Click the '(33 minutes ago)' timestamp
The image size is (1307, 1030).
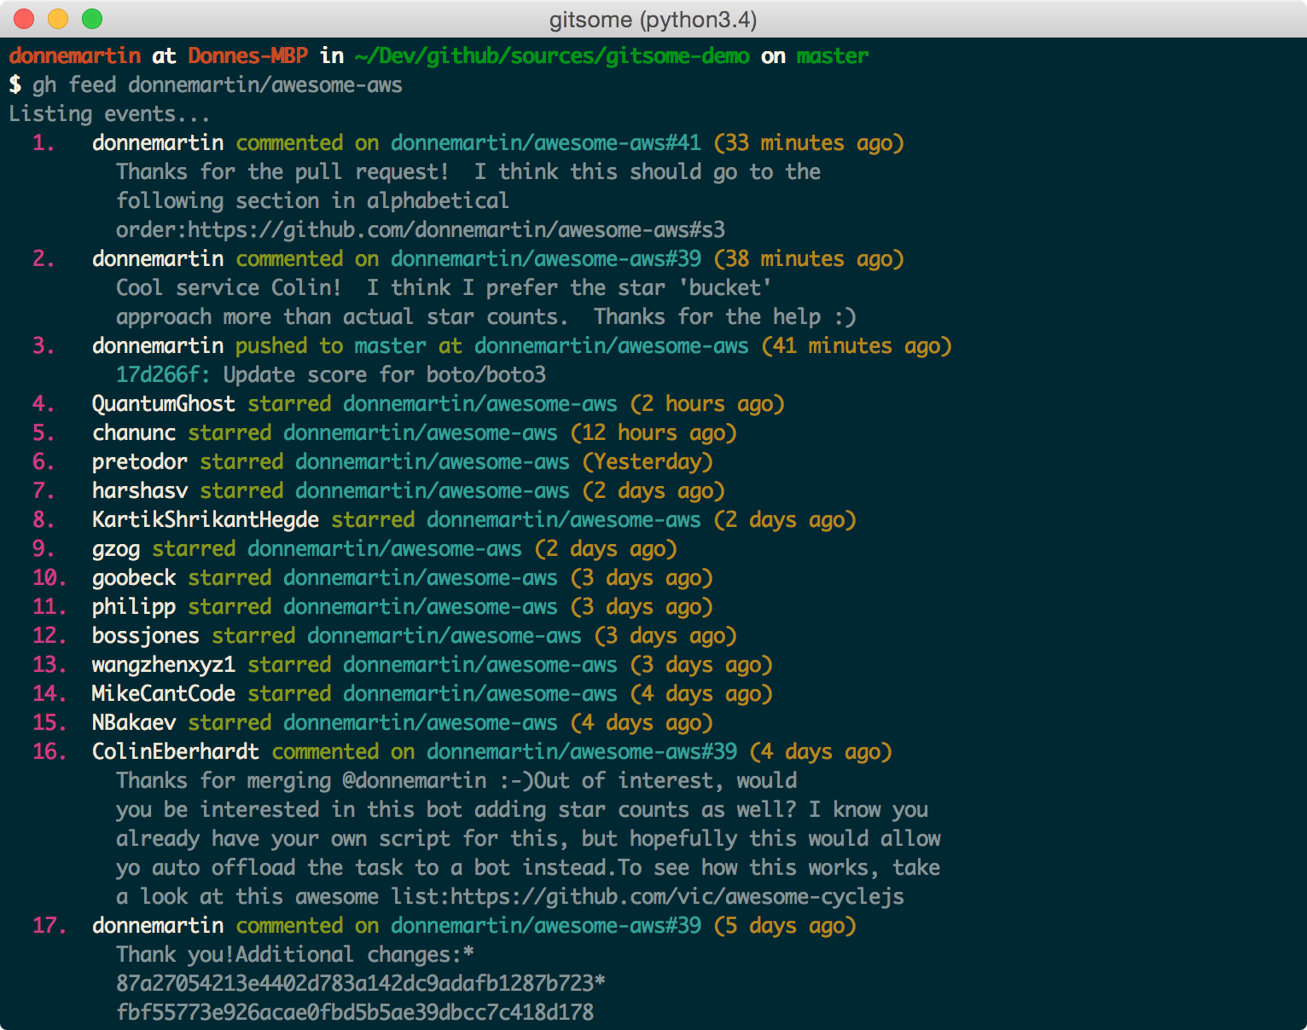coord(809,143)
